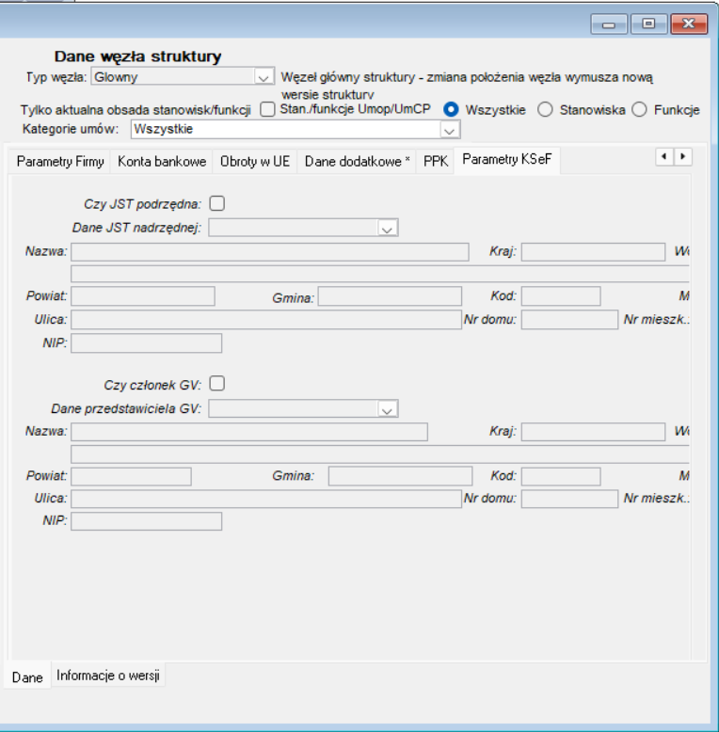This screenshot has height=732, width=719.
Task: Click the Dane przedstawiciela GV label
Action: 126,409
